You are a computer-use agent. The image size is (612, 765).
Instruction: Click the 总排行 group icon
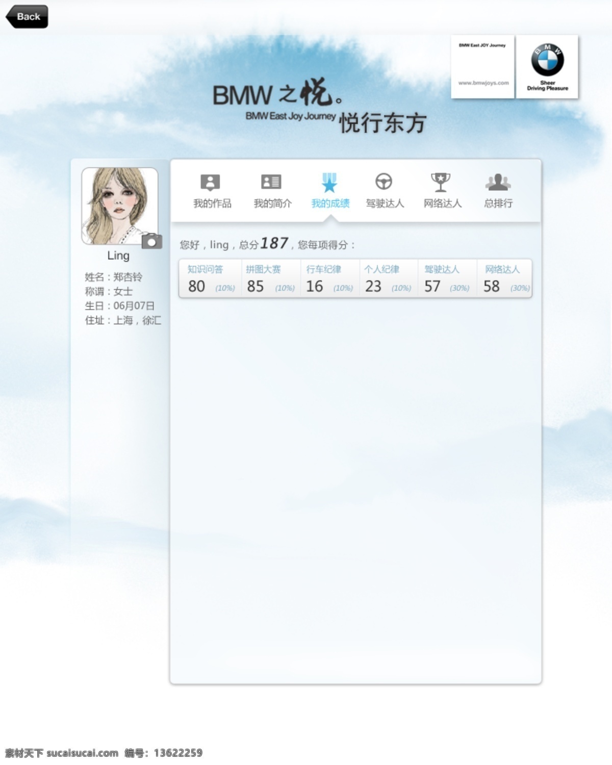pos(498,182)
